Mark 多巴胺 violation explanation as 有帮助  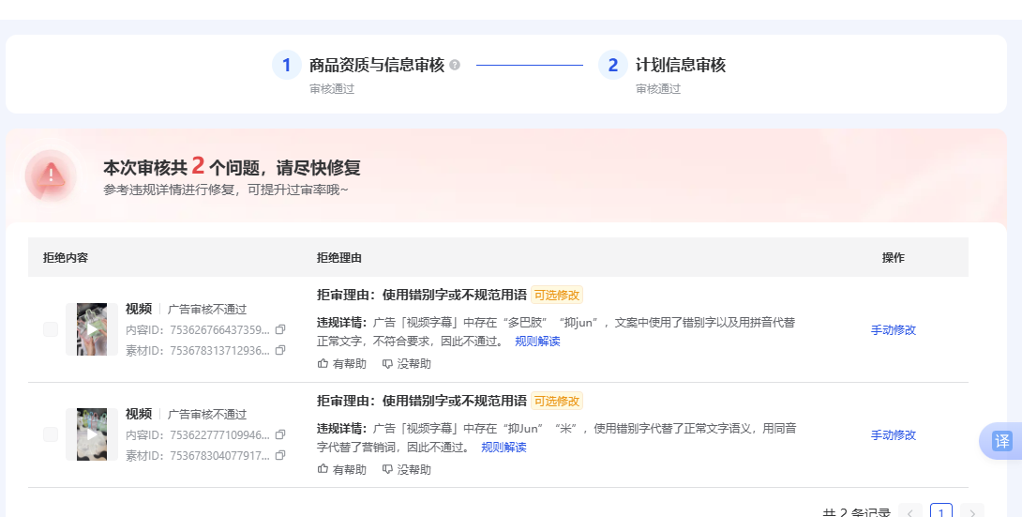pos(341,364)
